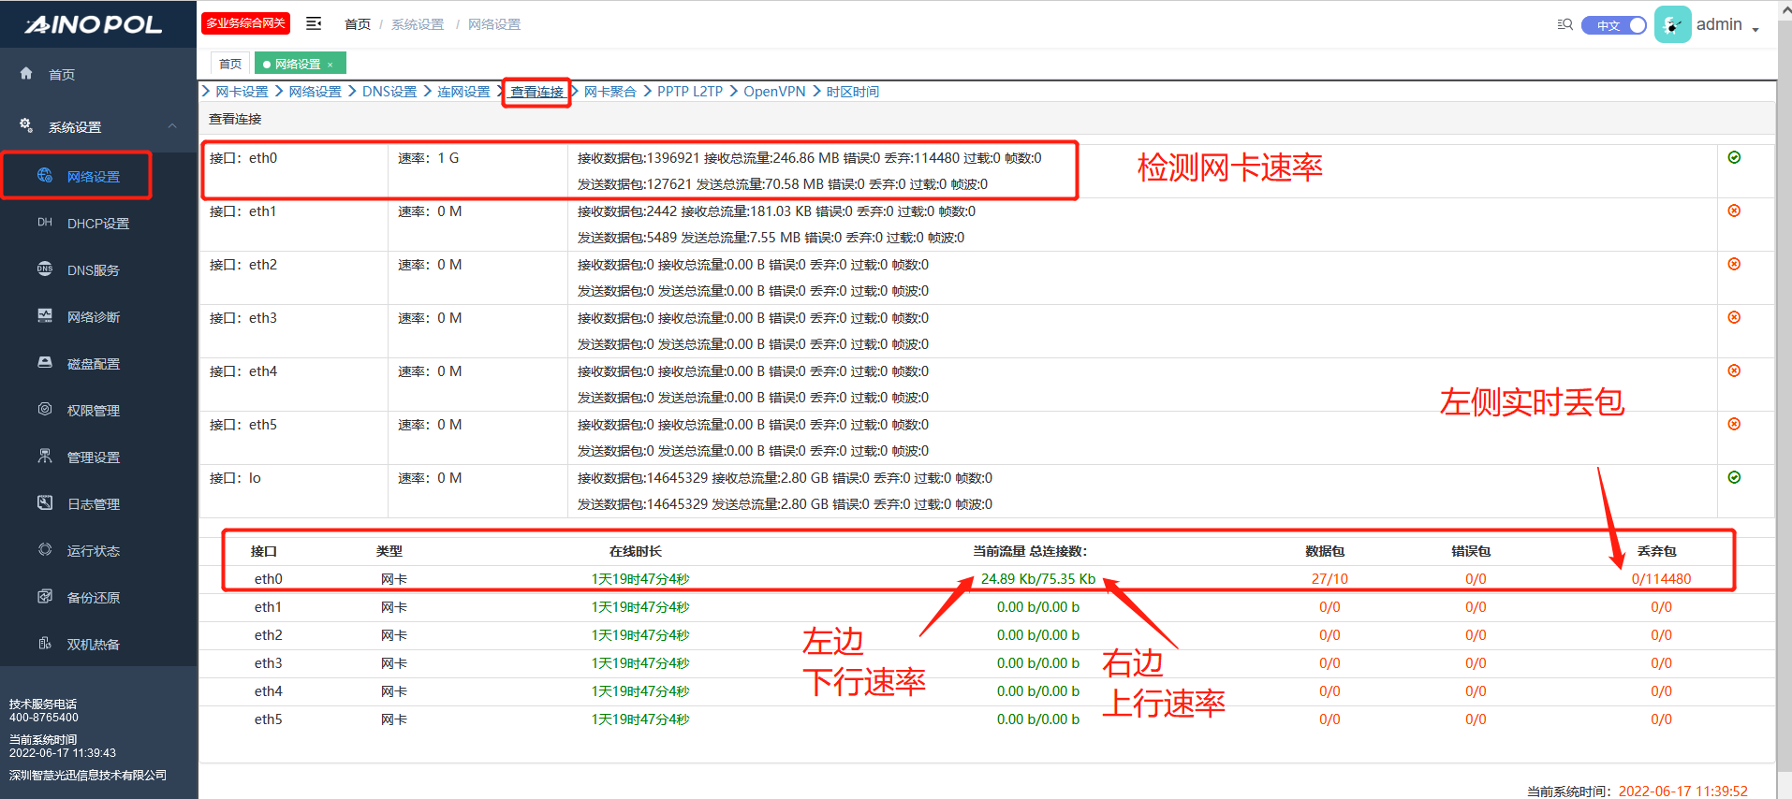Open 网络诊断 in the sidebar

(93, 317)
